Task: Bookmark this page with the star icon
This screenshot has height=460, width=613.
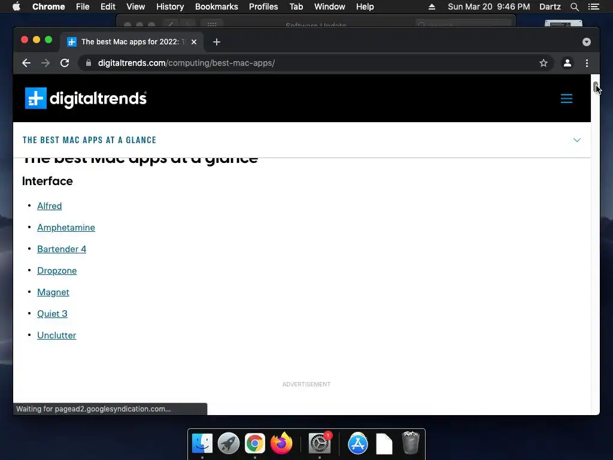Action: coord(544,63)
